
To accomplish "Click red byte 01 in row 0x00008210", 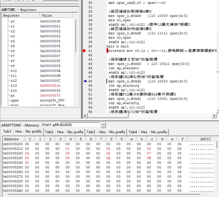I will click(x=68, y=149).
